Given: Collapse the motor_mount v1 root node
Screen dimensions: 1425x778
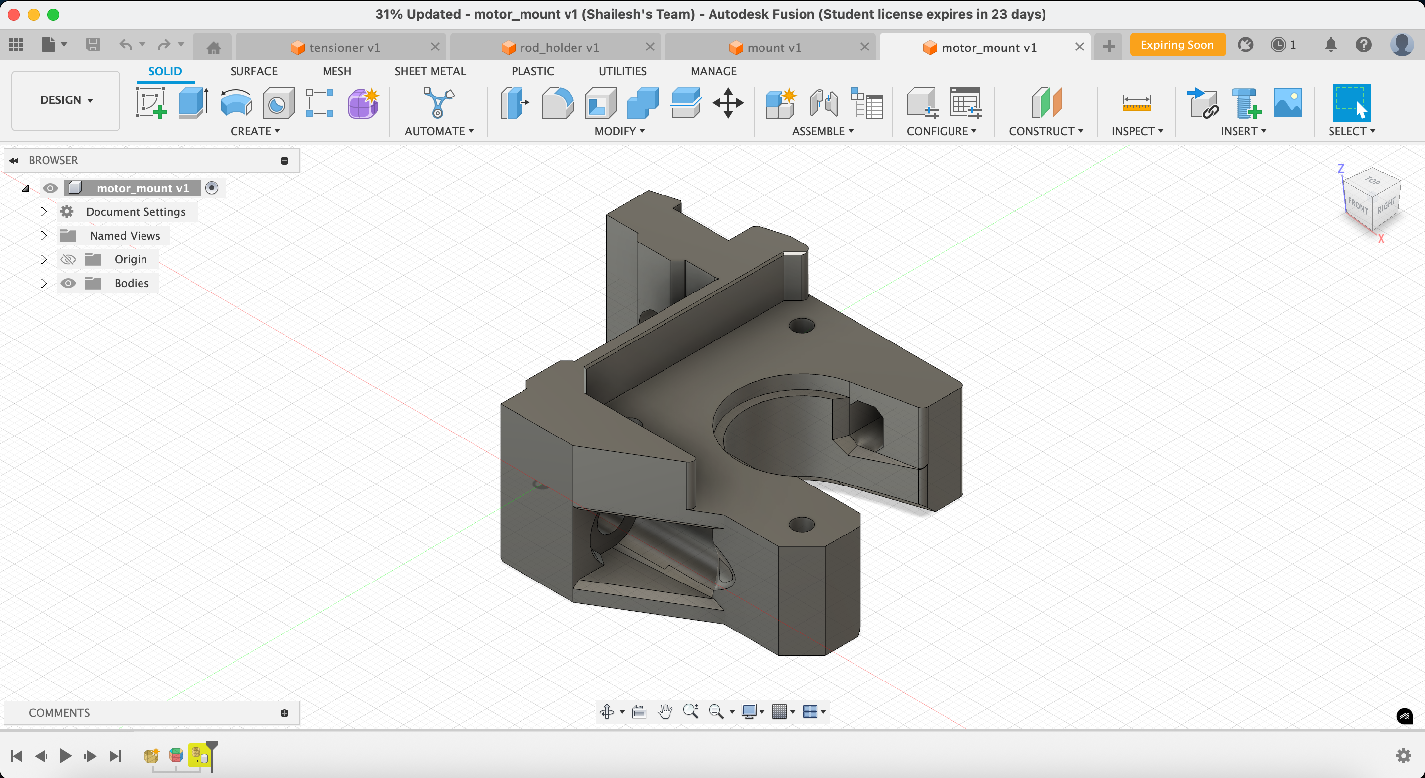Looking at the screenshot, I should pyautogui.click(x=25, y=188).
